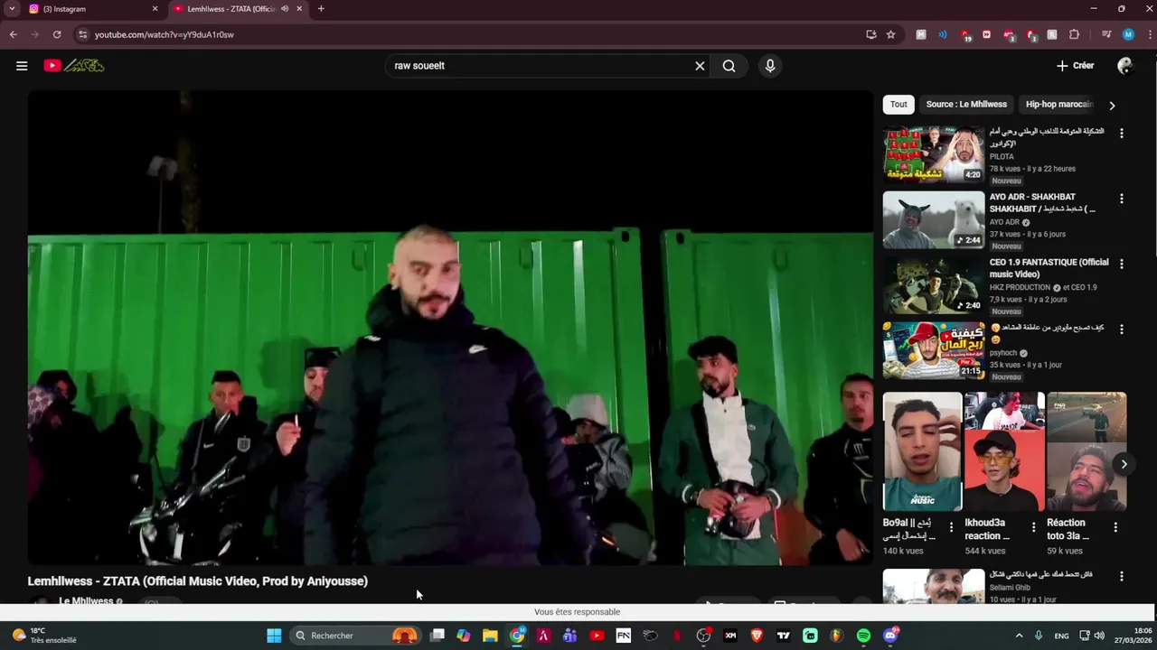Image resolution: width=1157 pixels, height=650 pixels.
Task: Open options for 'Ikhoud3a reaction' Short
Action: tap(1033, 527)
